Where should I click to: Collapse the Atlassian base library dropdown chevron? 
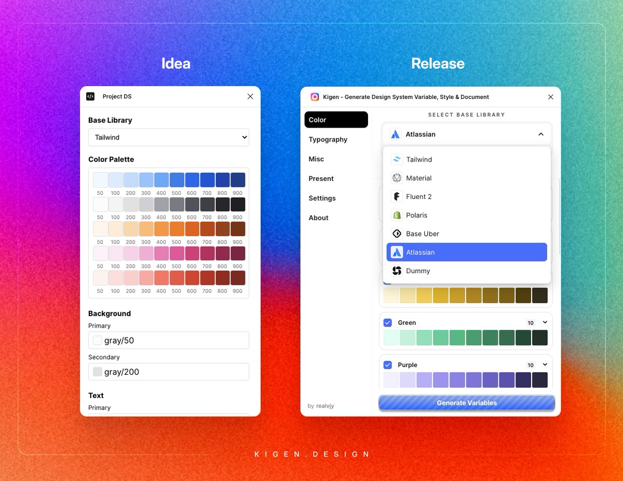(x=541, y=134)
